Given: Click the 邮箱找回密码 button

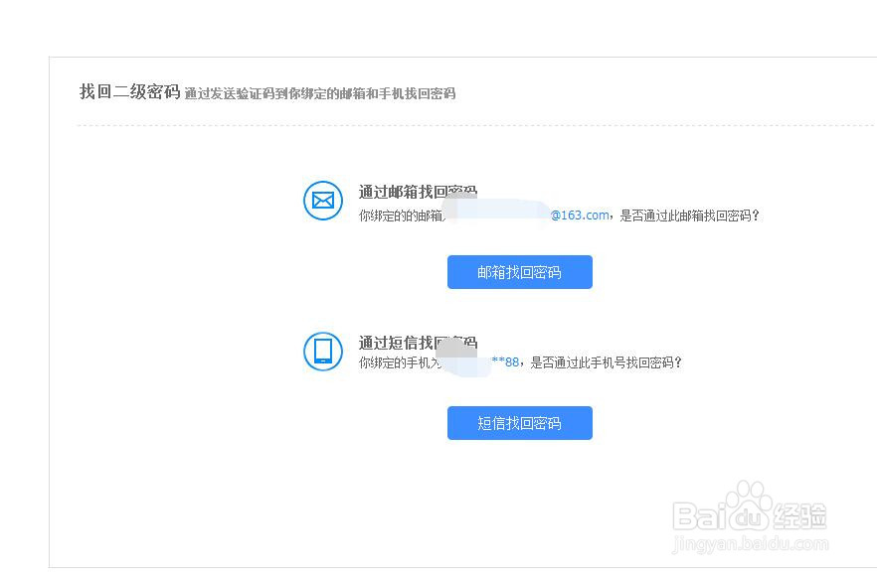Looking at the screenshot, I should click(x=519, y=272).
